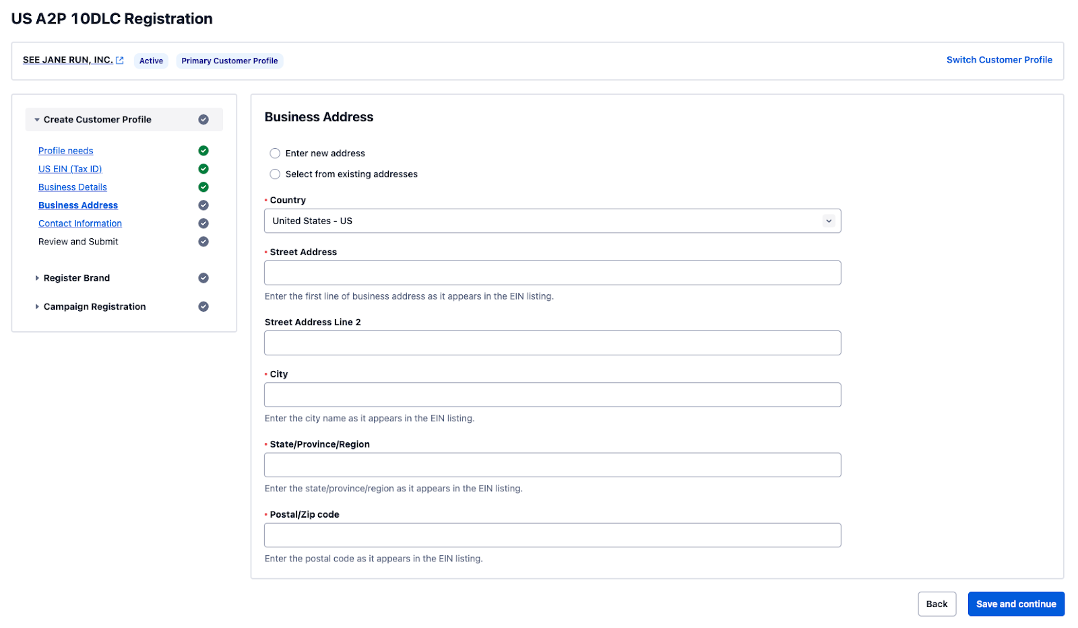Screen dimensions: 1078x628
Task: Open the Profile needs step
Action: pos(66,151)
